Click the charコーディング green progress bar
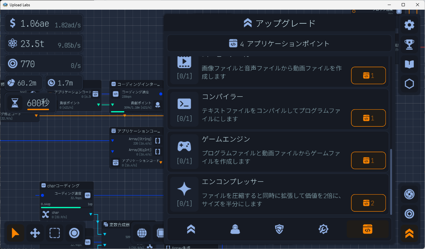 coord(61,207)
